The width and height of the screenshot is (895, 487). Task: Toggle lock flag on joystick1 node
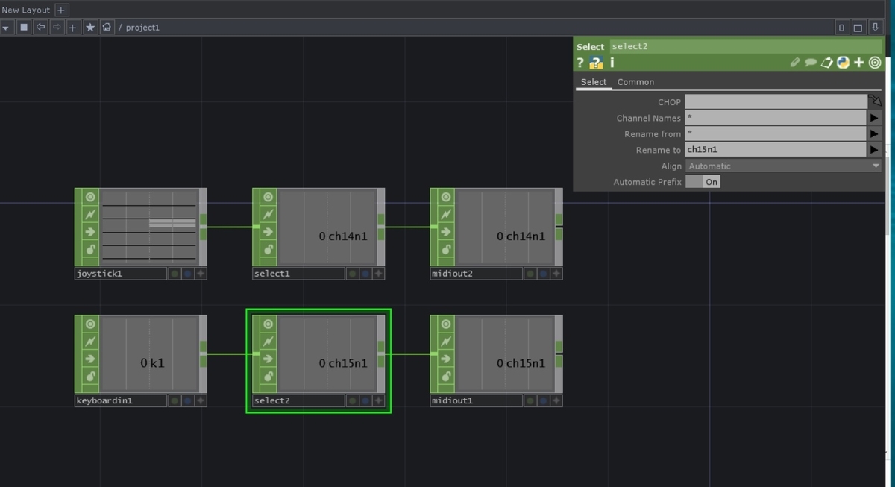pos(90,249)
